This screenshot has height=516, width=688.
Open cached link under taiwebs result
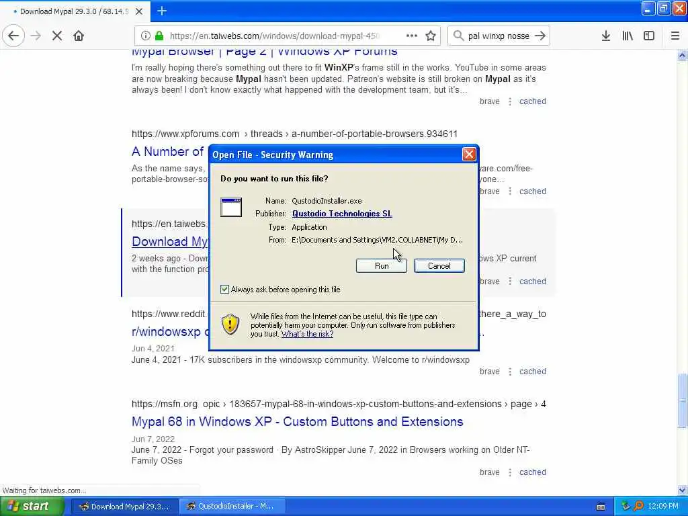[x=533, y=282]
